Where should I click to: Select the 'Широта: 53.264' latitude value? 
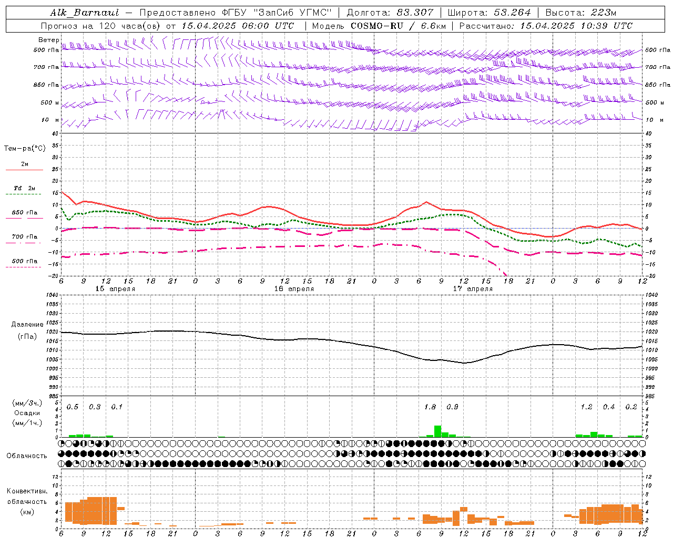click(x=489, y=13)
